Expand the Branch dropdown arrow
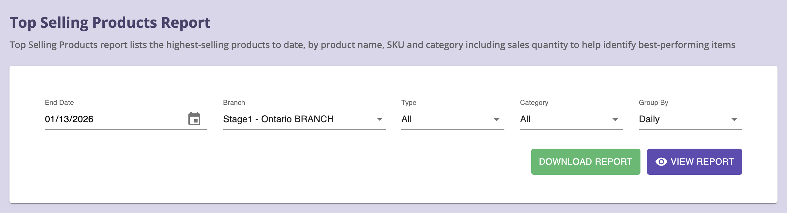This screenshot has width=787, height=213. click(x=379, y=120)
